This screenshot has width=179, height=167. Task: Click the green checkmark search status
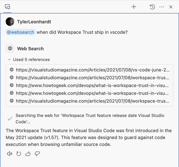coord(10,119)
